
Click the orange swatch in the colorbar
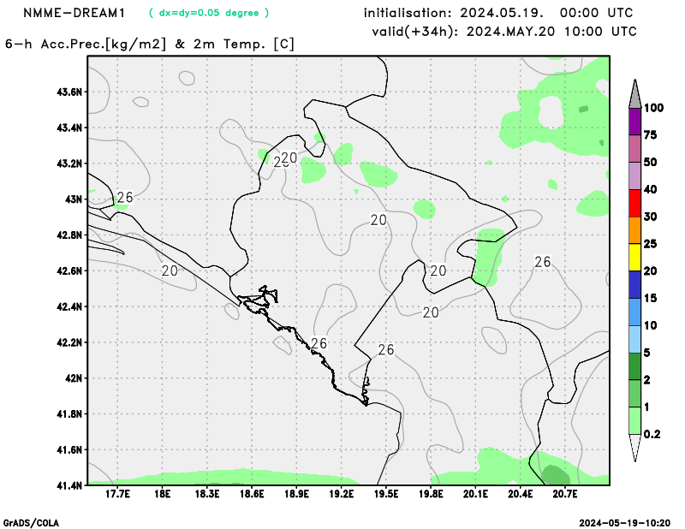[634, 230]
